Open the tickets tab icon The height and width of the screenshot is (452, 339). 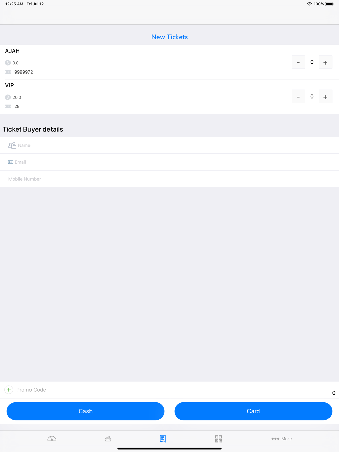pos(108,439)
